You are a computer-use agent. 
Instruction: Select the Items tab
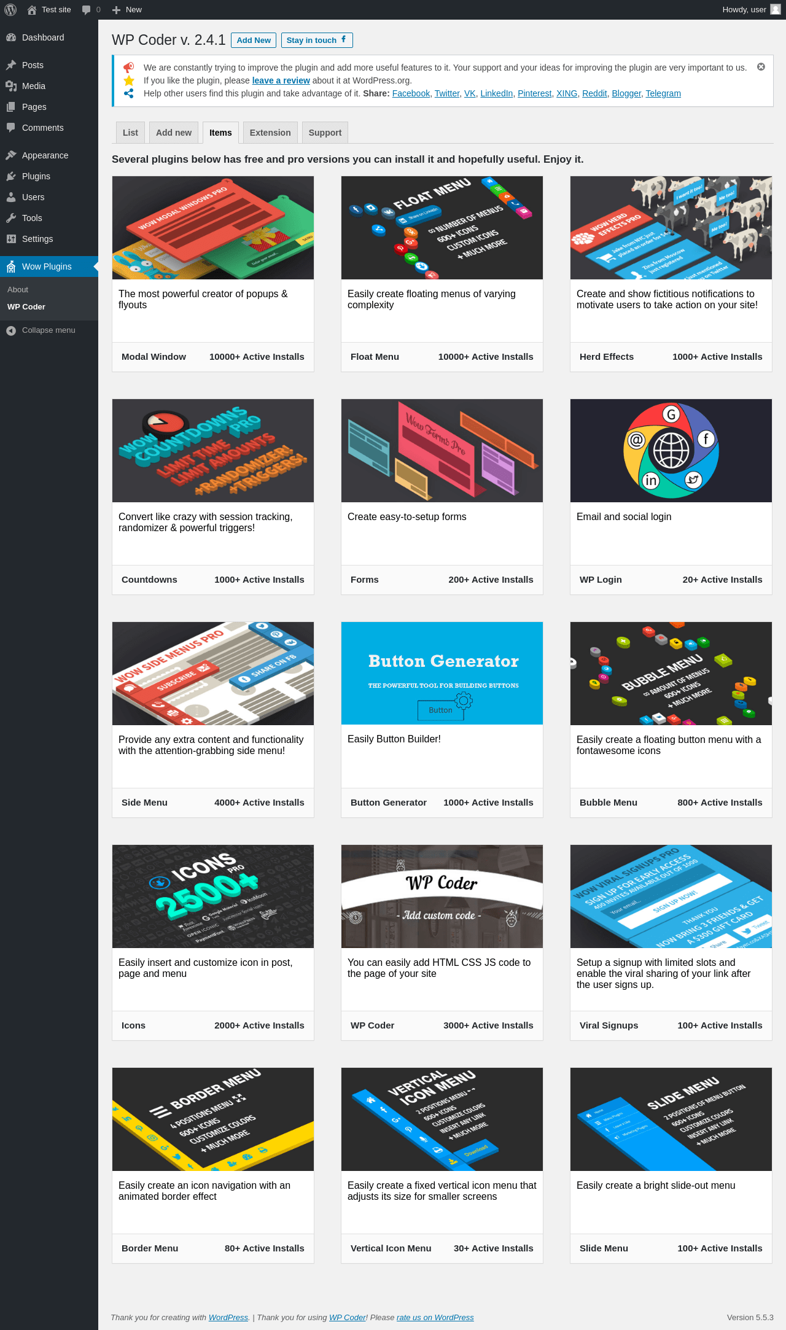click(x=220, y=133)
